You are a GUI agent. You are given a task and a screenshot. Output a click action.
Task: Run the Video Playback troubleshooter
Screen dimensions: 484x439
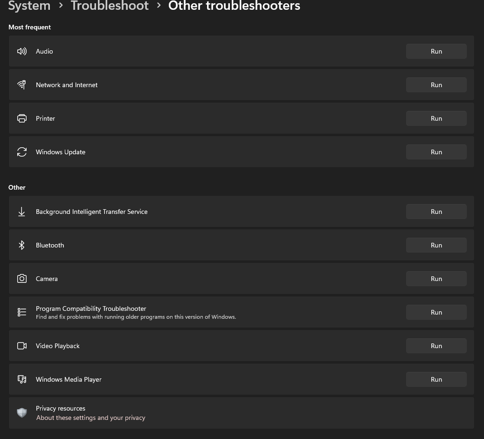click(x=436, y=346)
